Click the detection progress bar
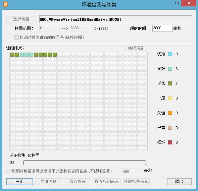The height and width of the screenshot is (191, 198). 85,163
